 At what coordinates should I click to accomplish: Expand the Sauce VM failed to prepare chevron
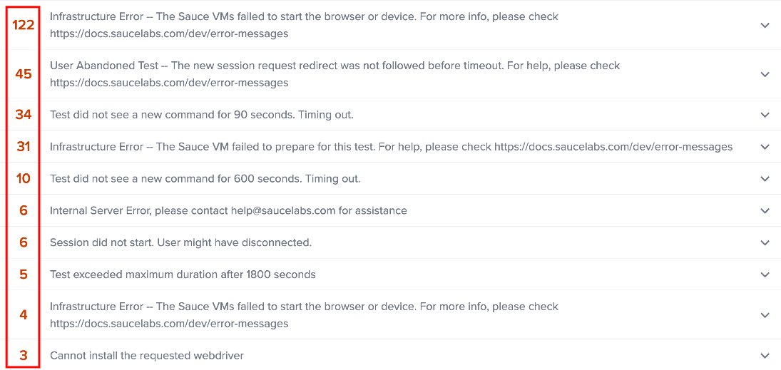pos(765,147)
